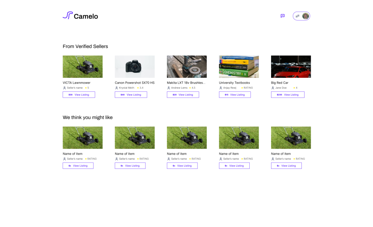The height and width of the screenshot is (227, 373).
Task: Click person icon next to Anjay Rewj
Action: point(221,88)
